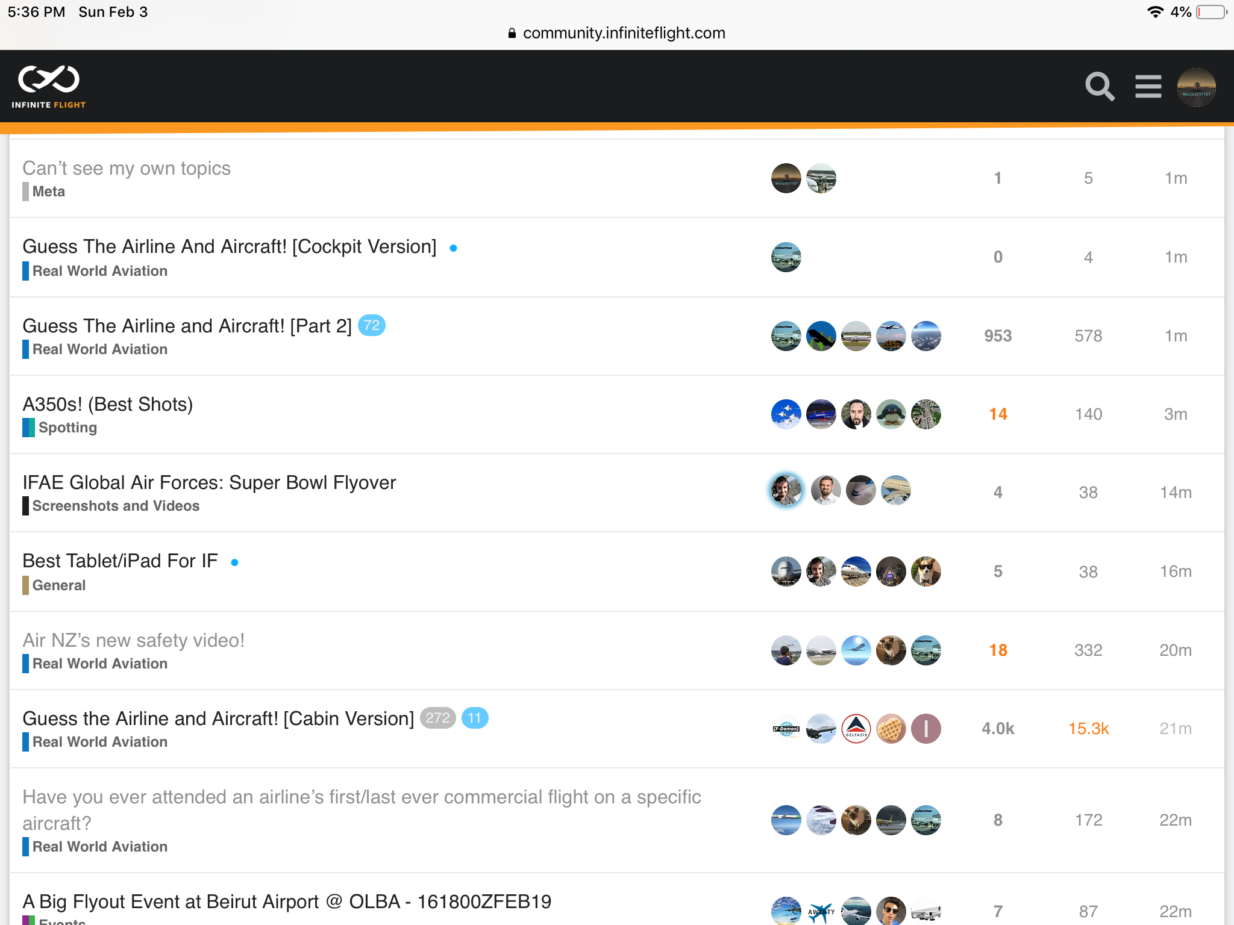Image resolution: width=1234 pixels, height=925 pixels.
Task: Click the waffle avatar on Cabin Version topic
Action: click(x=891, y=729)
